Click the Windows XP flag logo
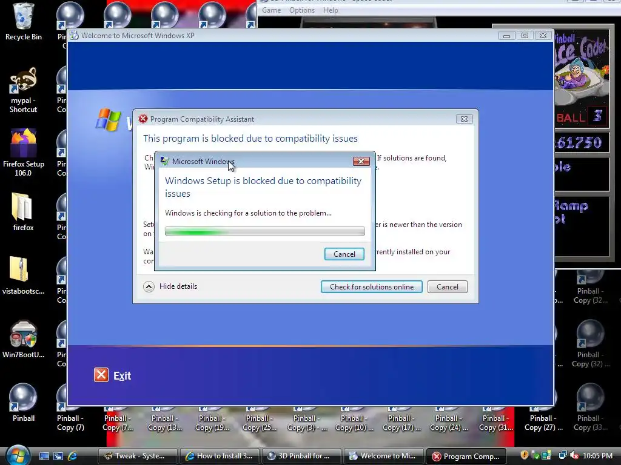This screenshot has height=465, width=621. click(x=108, y=119)
